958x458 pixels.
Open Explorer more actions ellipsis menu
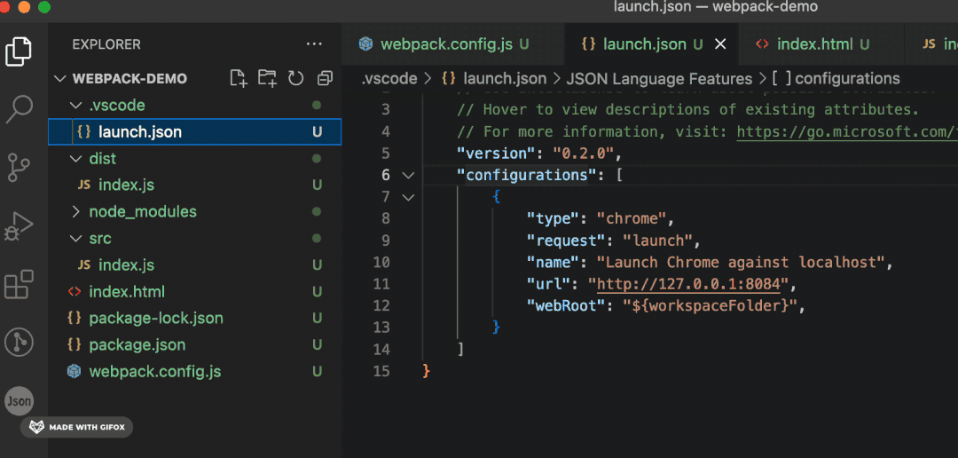click(314, 44)
